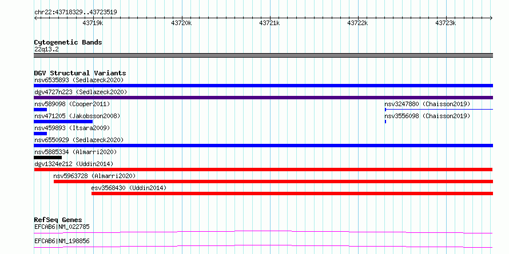Click the short blue nsv589098 bar
Image resolution: width=509 pixels, height=254 pixels.
pos(40,110)
